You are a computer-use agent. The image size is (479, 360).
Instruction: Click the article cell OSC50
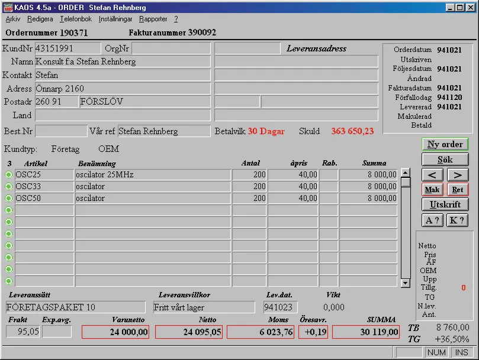44,198
